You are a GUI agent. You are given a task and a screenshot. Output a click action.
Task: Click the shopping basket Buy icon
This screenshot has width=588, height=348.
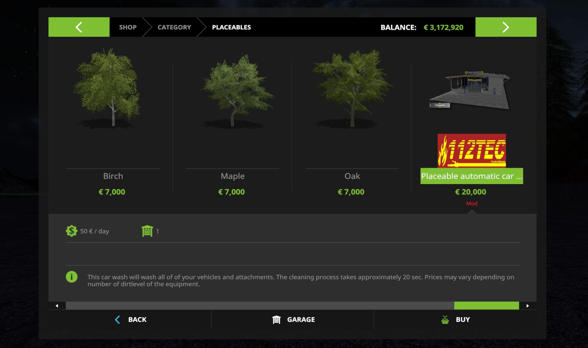[445, 320]
